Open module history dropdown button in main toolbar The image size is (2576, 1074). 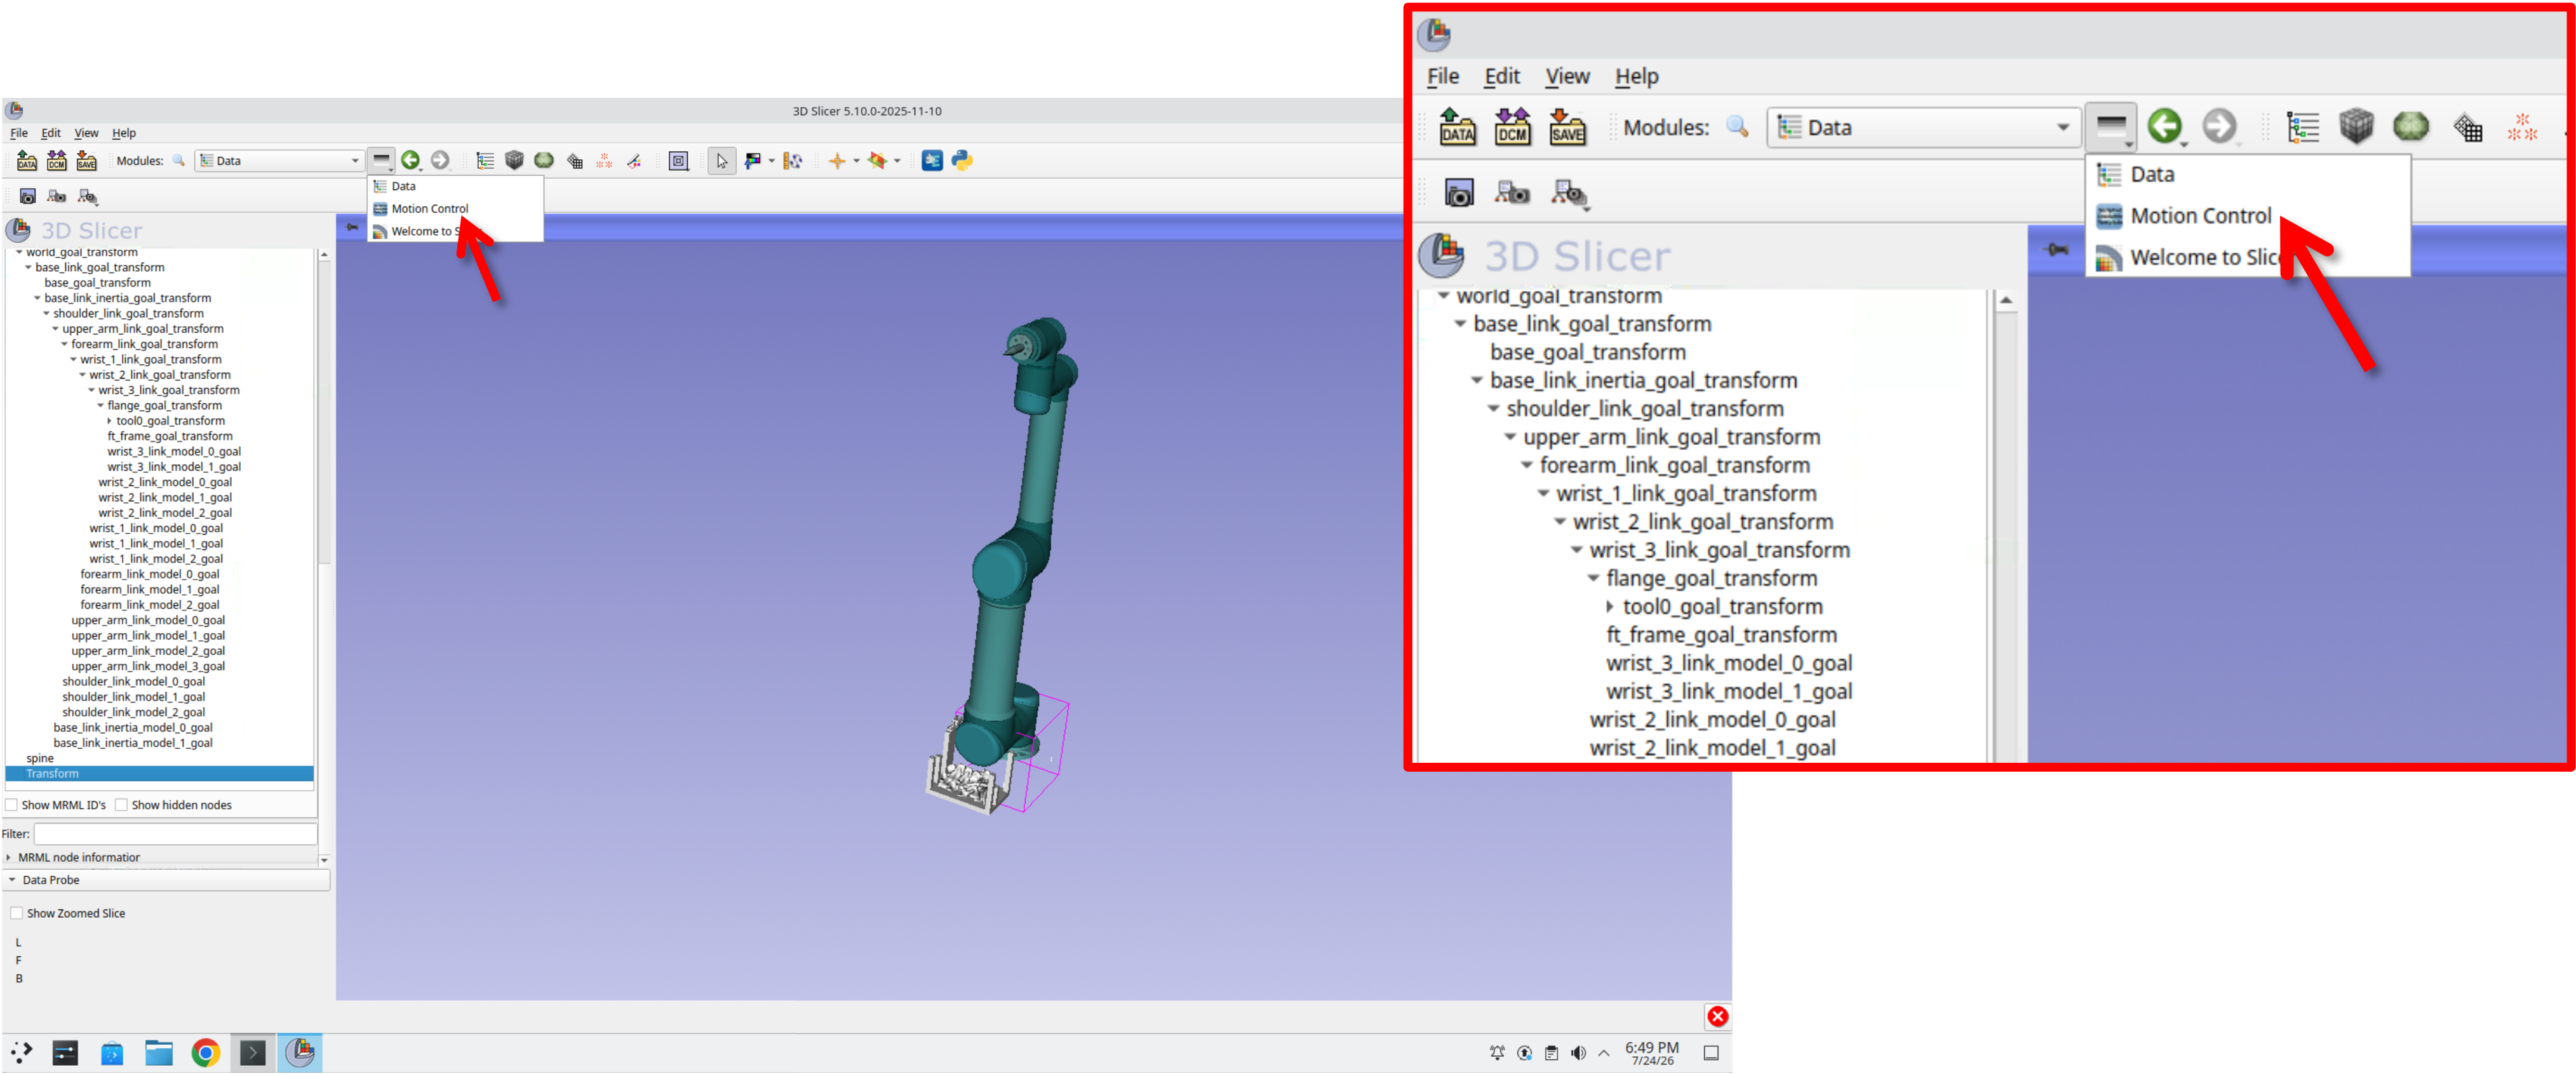tap(382, 160)
